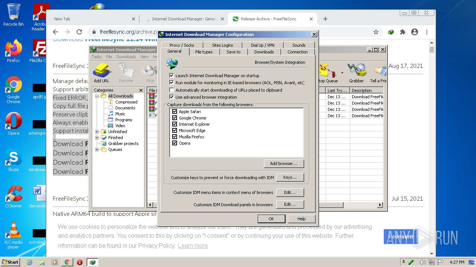Click Edit for IDM Download panels
This screenshot has height=267, width=476.
click(290, 204)
